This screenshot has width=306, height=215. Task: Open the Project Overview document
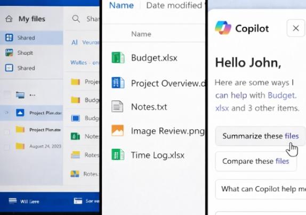[x=168, y=84]
